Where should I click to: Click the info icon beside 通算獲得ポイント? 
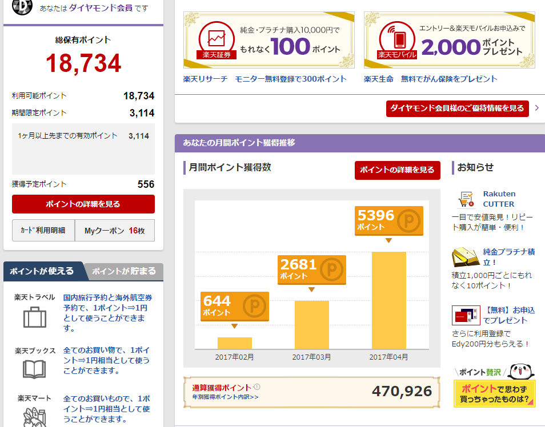pyautogui.click(x=257, y=386)
